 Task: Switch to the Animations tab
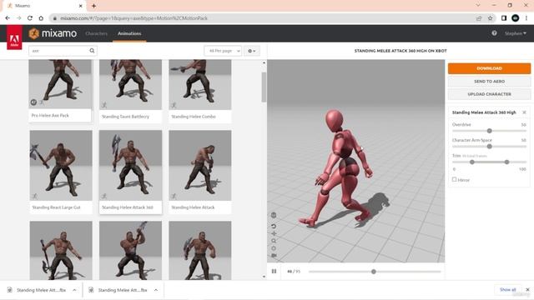pyautogui.click(x=129, y=33)
